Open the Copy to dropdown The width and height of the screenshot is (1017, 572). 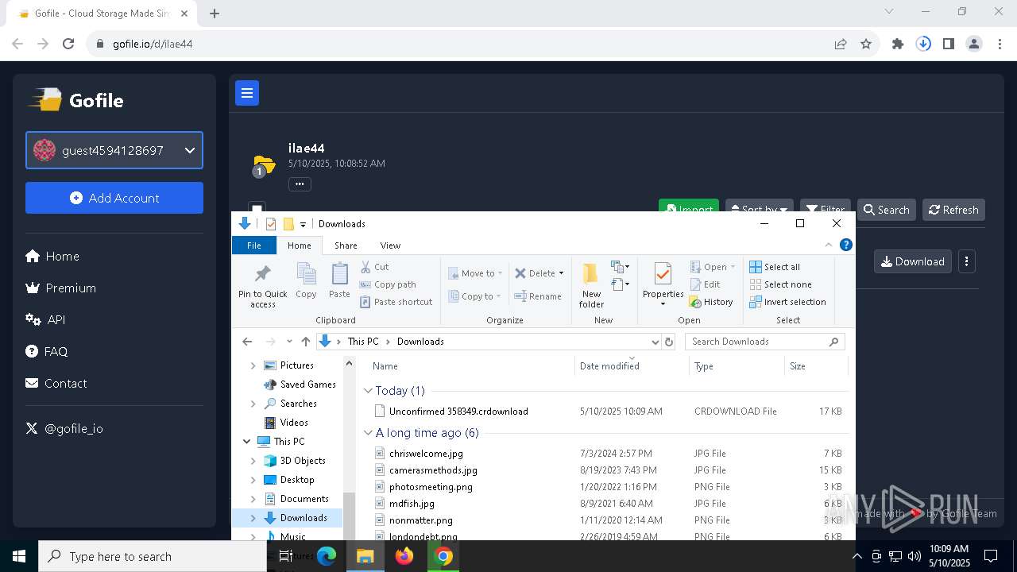475,296
